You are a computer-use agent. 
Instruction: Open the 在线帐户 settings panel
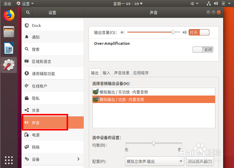click(53, 86)
